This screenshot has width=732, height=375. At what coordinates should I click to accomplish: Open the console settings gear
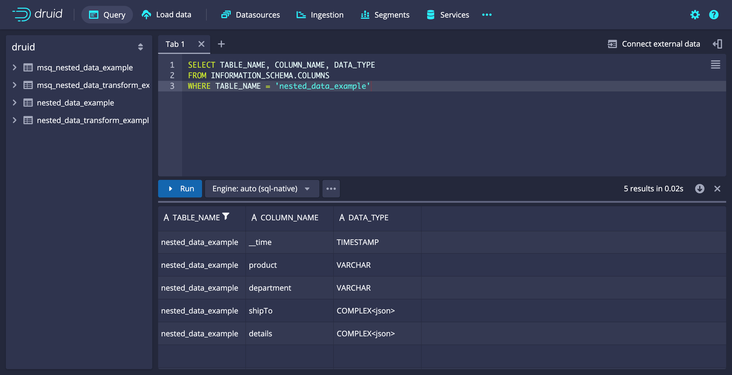point(695,15)
